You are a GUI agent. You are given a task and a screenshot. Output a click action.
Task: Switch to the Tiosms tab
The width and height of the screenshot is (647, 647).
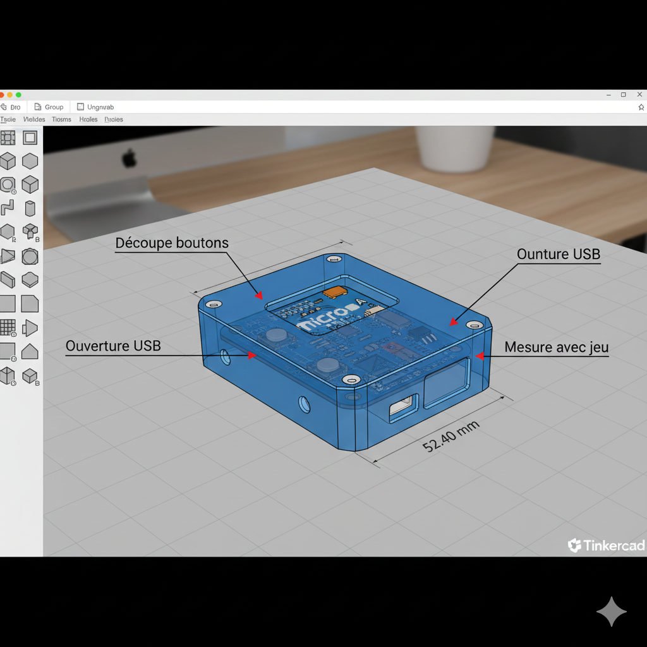tap(61, 119)
